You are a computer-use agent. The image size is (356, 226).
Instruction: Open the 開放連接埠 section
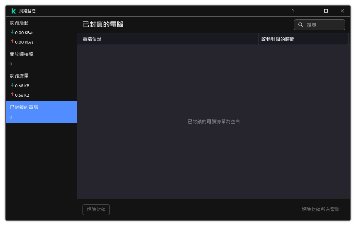click(x=21, y=54)
